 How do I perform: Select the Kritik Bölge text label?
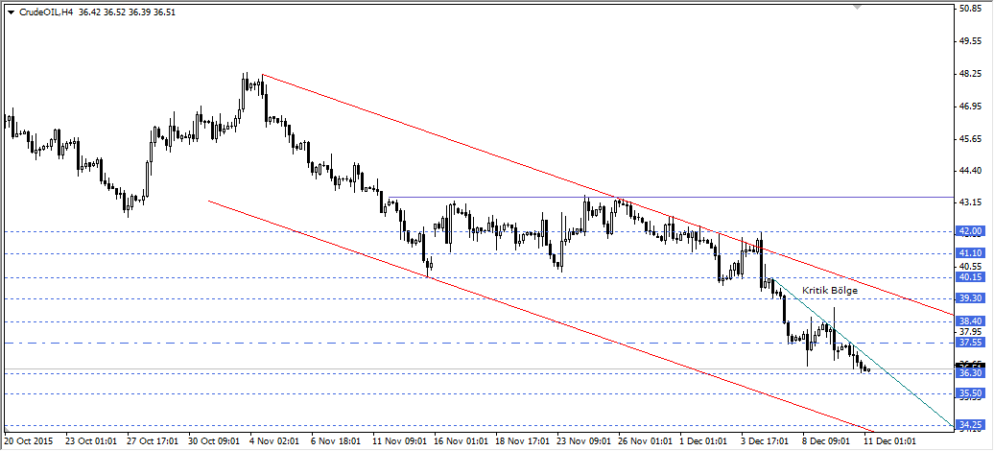830,290
